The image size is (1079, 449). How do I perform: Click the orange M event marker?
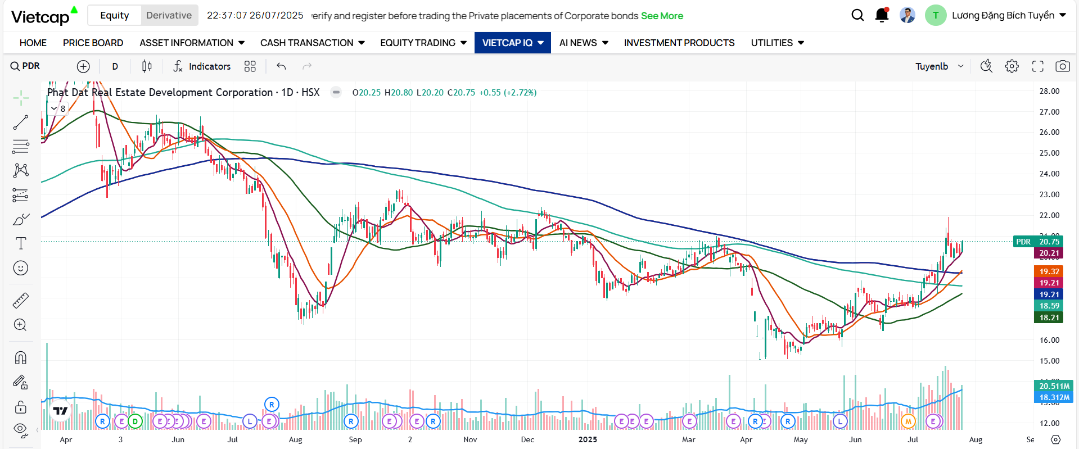tap(908, 421)
